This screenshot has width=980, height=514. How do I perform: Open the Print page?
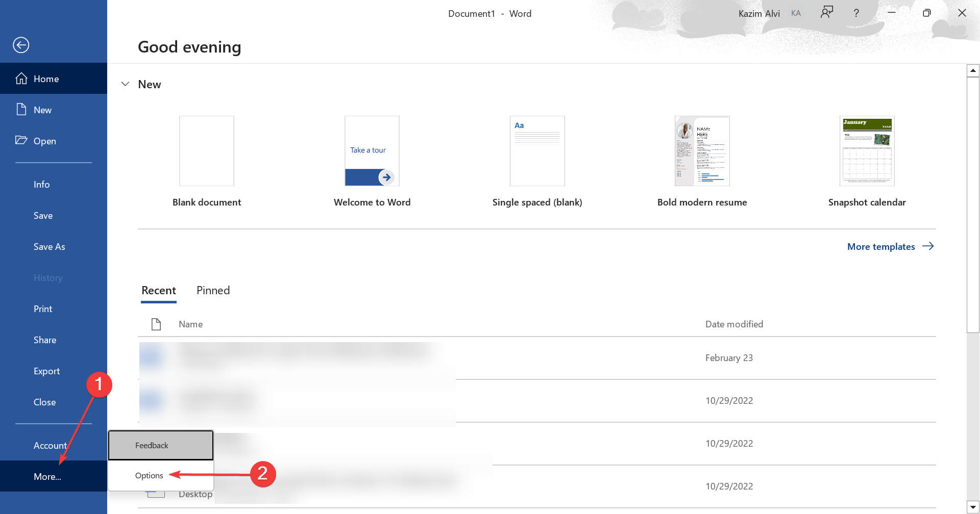[54, 309]
